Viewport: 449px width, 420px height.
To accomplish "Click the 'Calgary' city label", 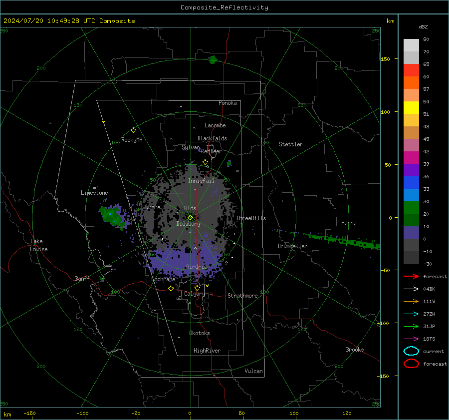I will pyautogui.click(x=195, y=294).
